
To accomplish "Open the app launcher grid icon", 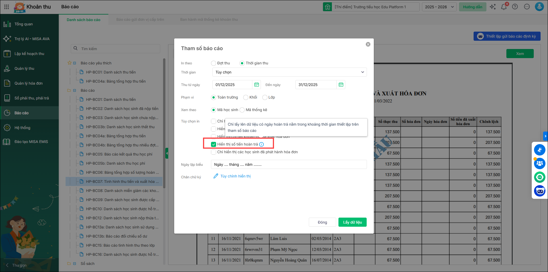I will click(7, 7).
